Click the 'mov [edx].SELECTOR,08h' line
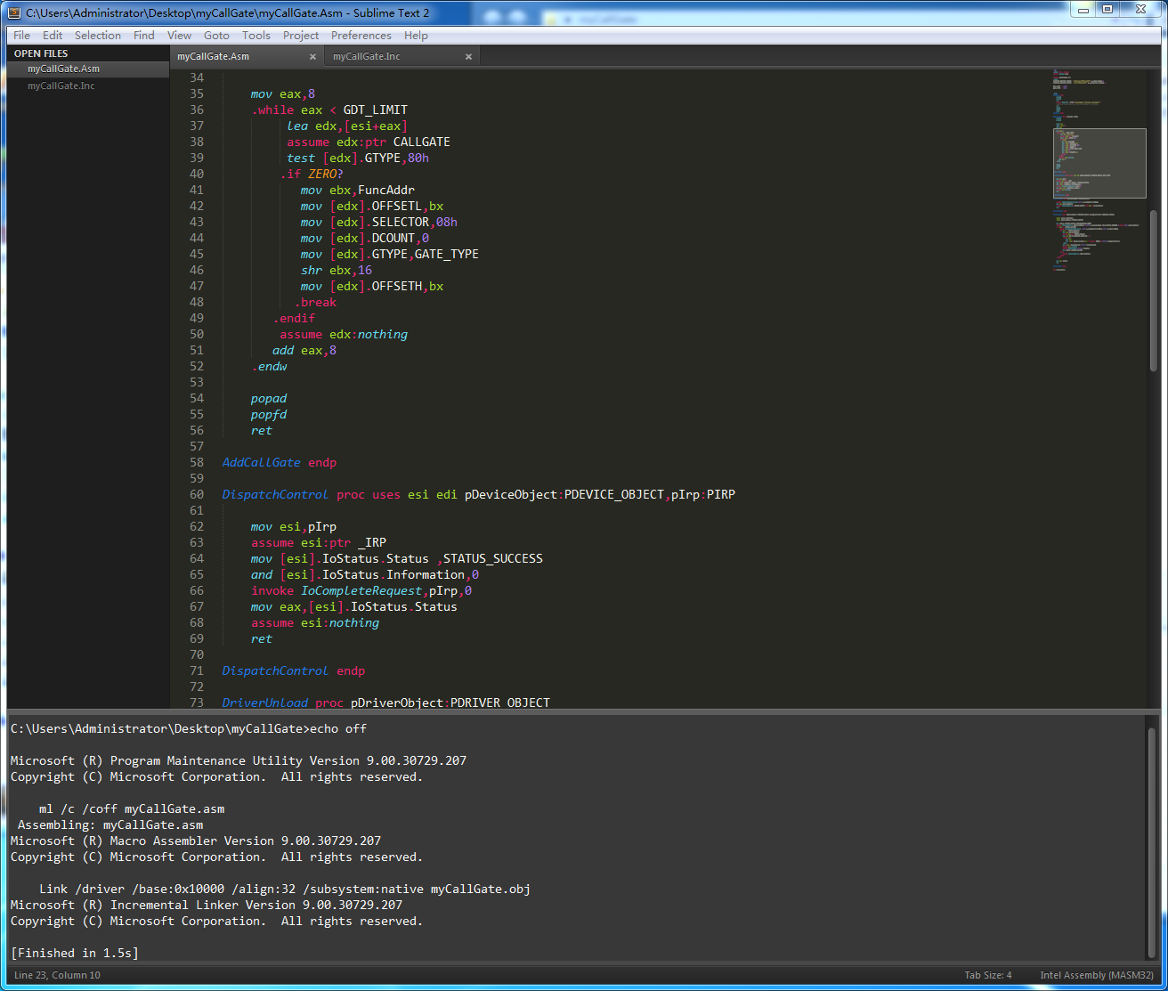Screen dimensions: 1168x991 379,223
